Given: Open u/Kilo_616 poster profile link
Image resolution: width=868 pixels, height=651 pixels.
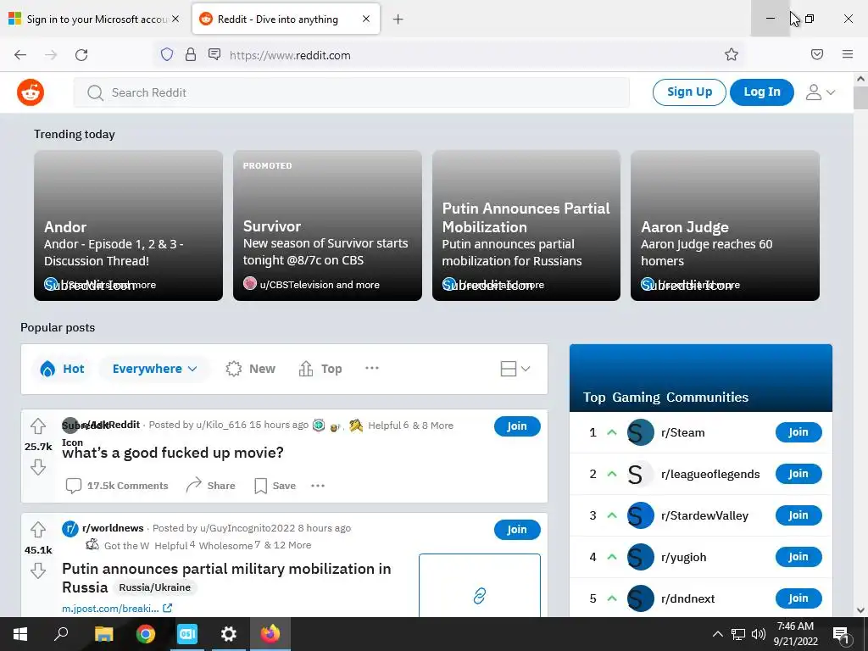Looking at the screenshot, I should [220, 425].
